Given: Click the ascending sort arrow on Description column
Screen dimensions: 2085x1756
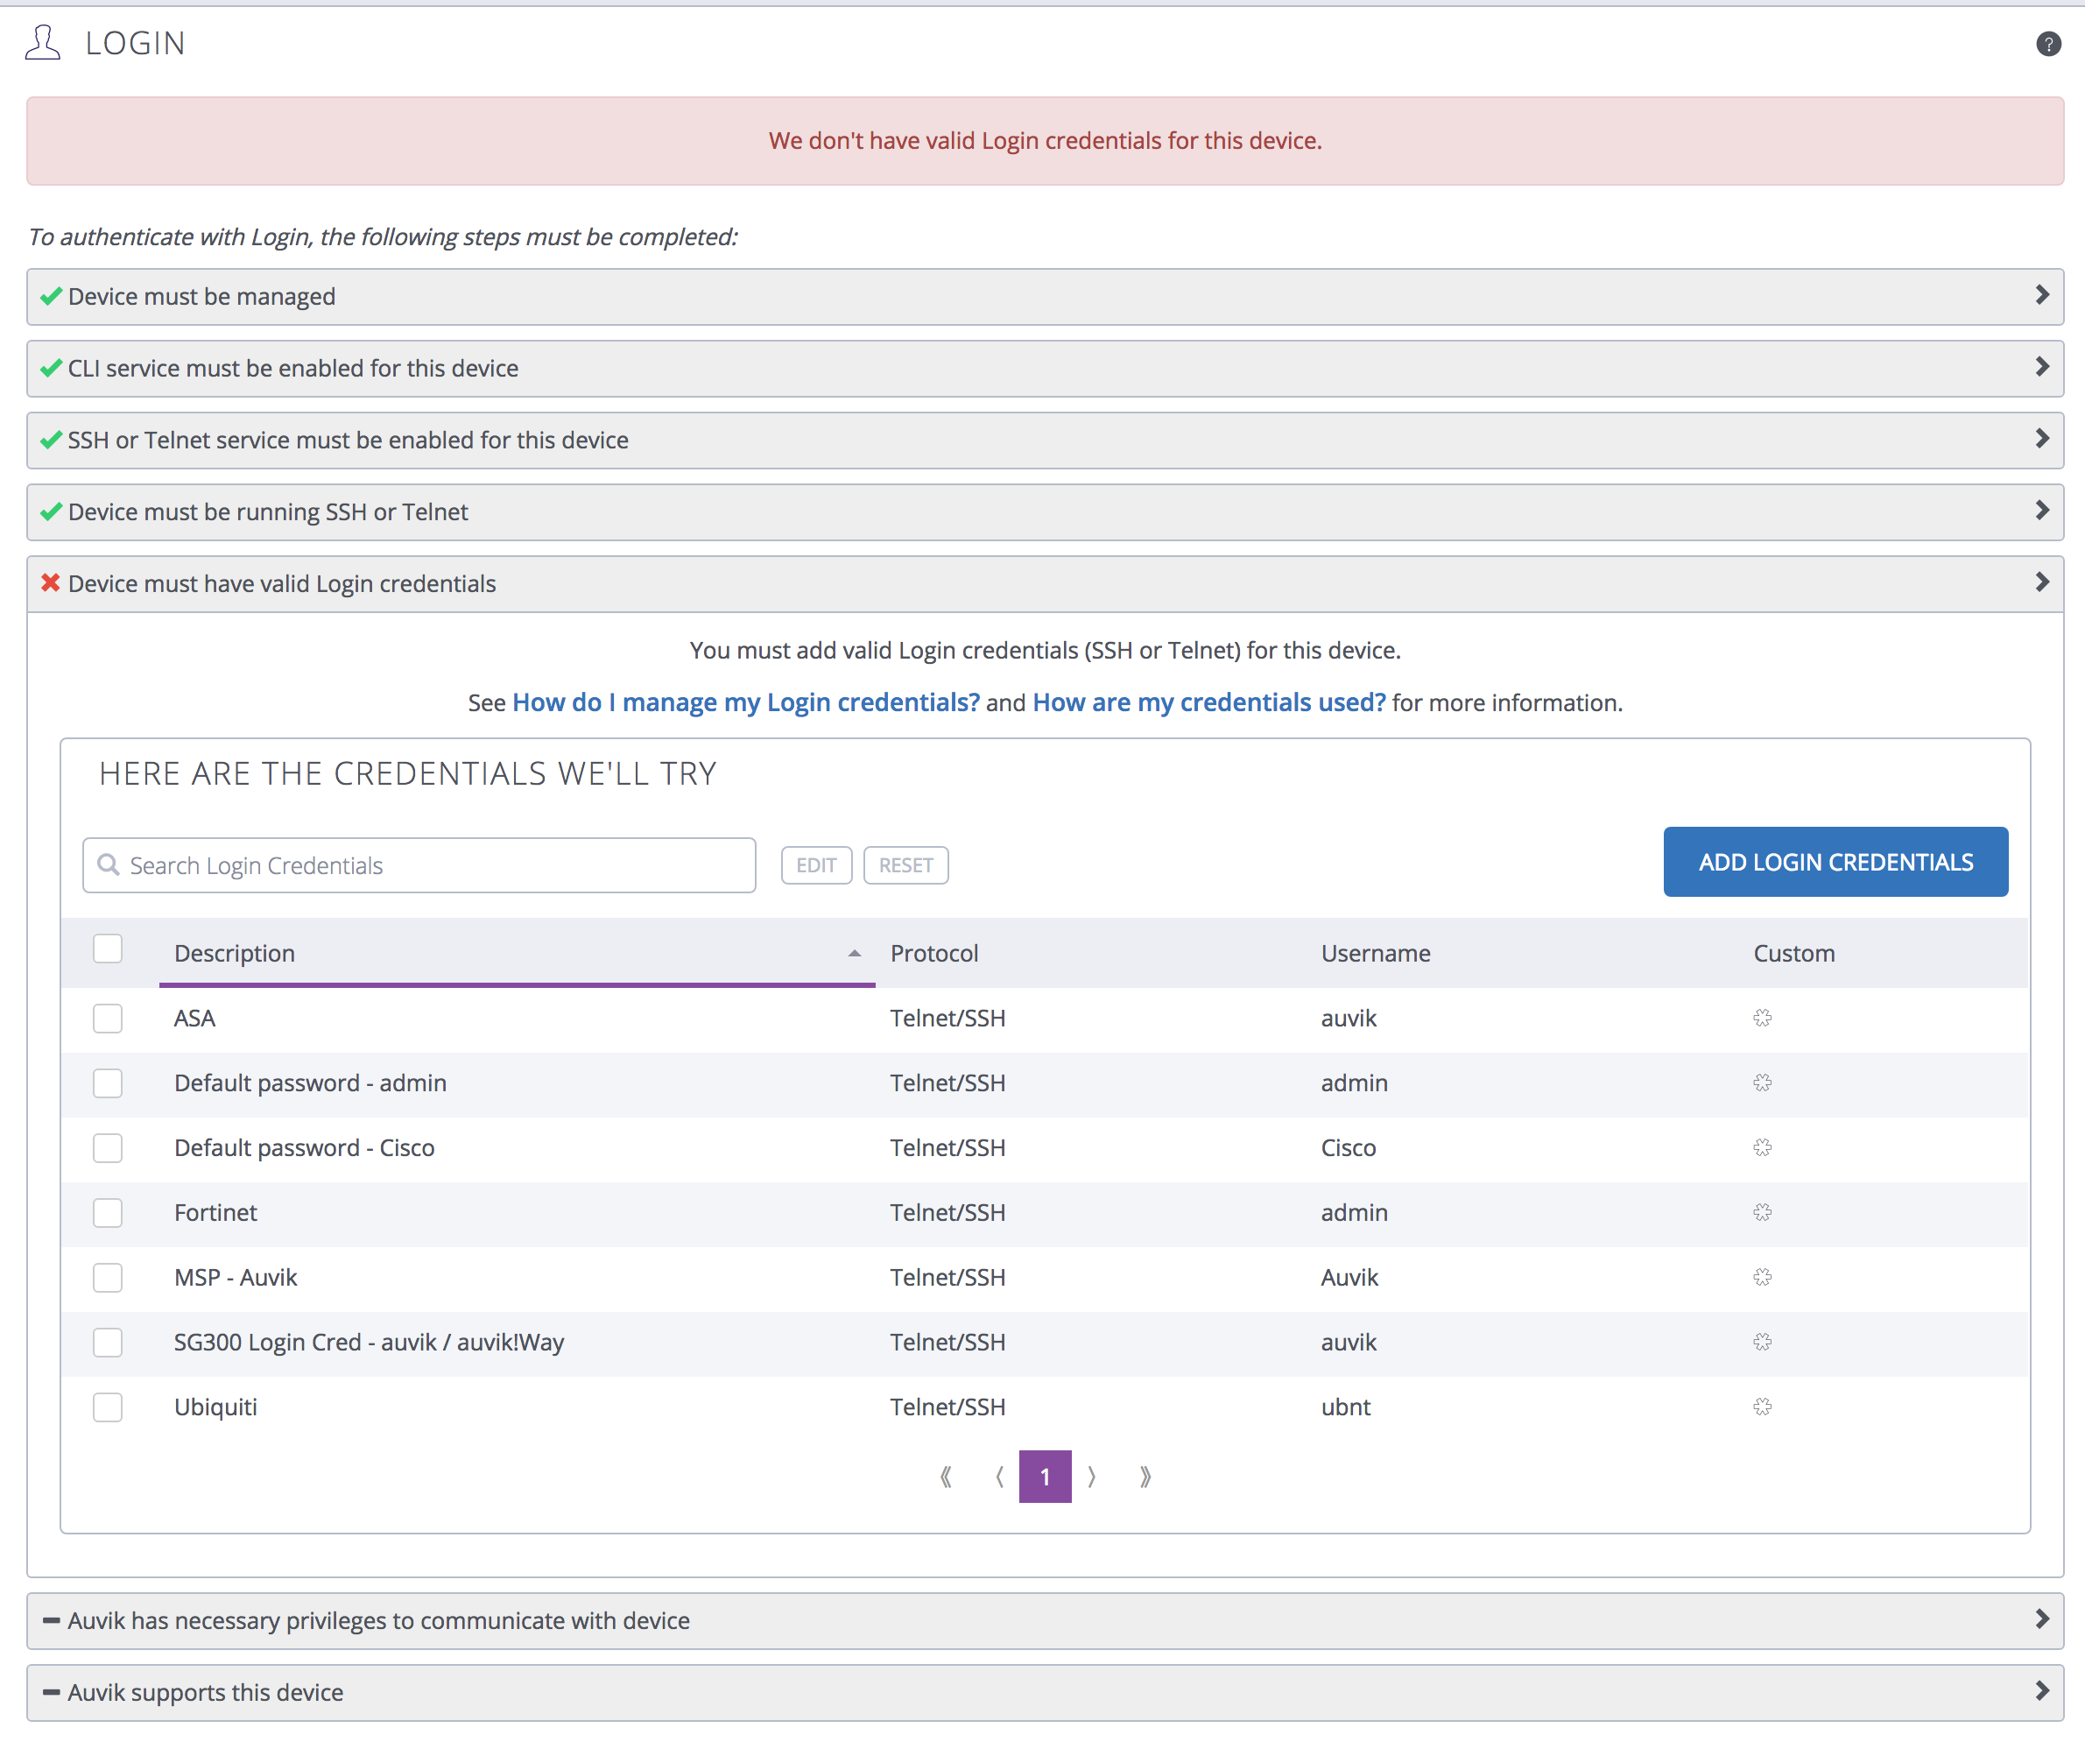Looking at the screenshot, I should click(854, 953).
